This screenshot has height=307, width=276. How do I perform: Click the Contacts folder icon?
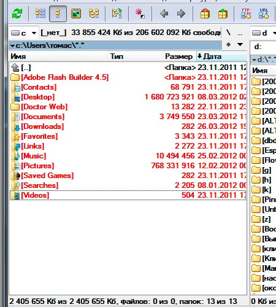pos(15,87)
